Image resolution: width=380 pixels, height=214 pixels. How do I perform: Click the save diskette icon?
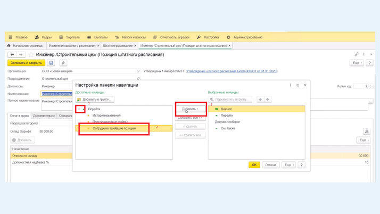(51, 63)
